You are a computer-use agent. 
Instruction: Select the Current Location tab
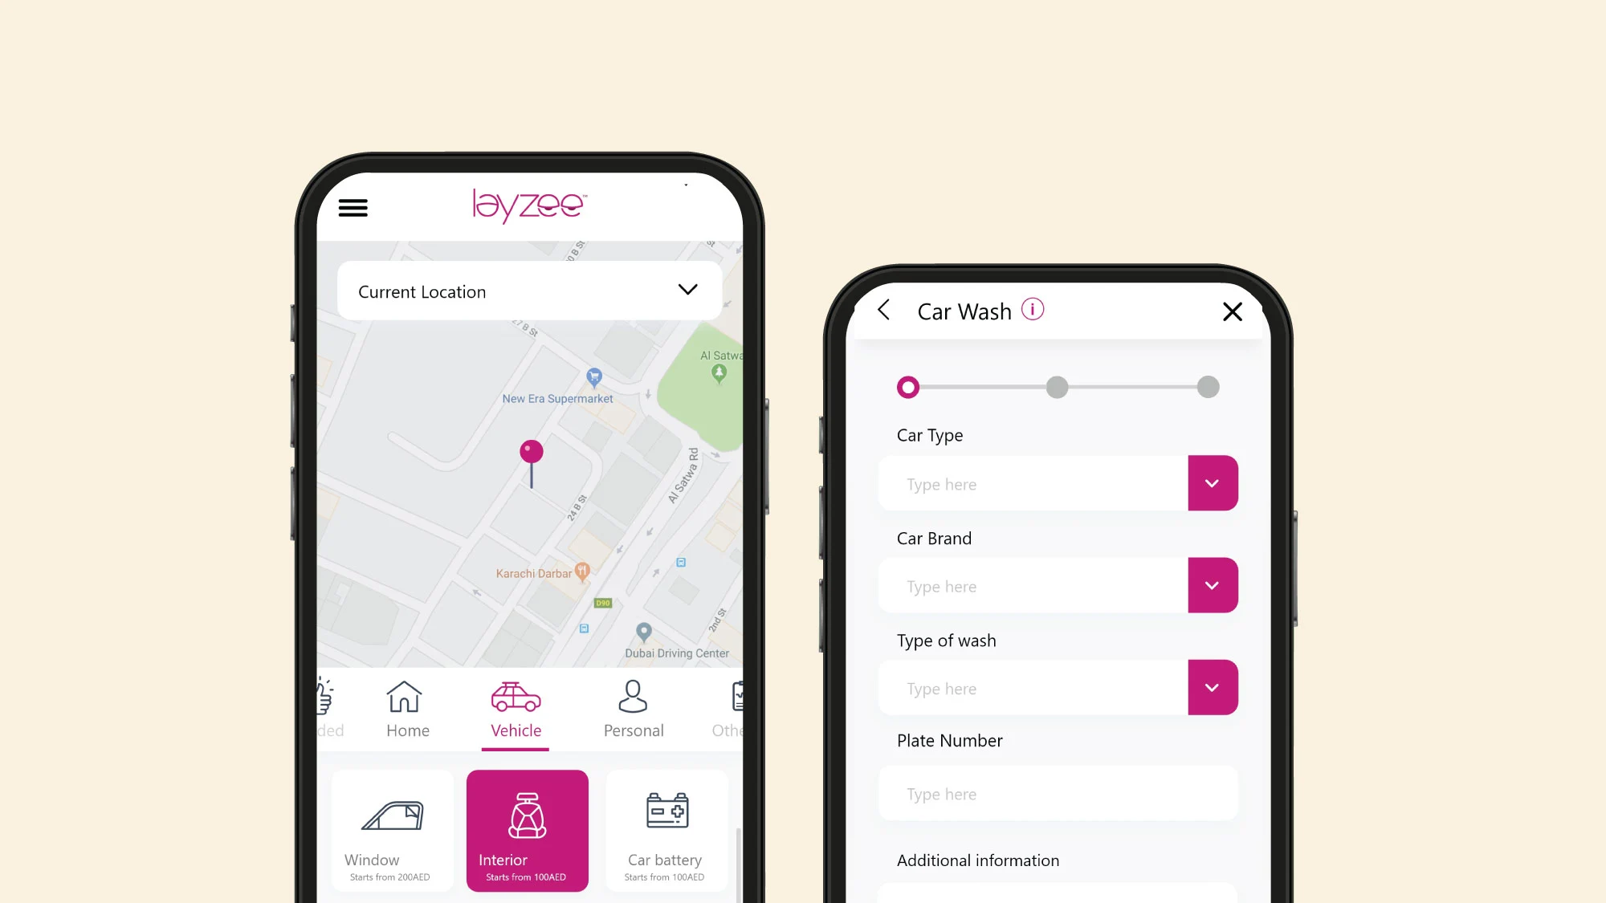point(528,291)
